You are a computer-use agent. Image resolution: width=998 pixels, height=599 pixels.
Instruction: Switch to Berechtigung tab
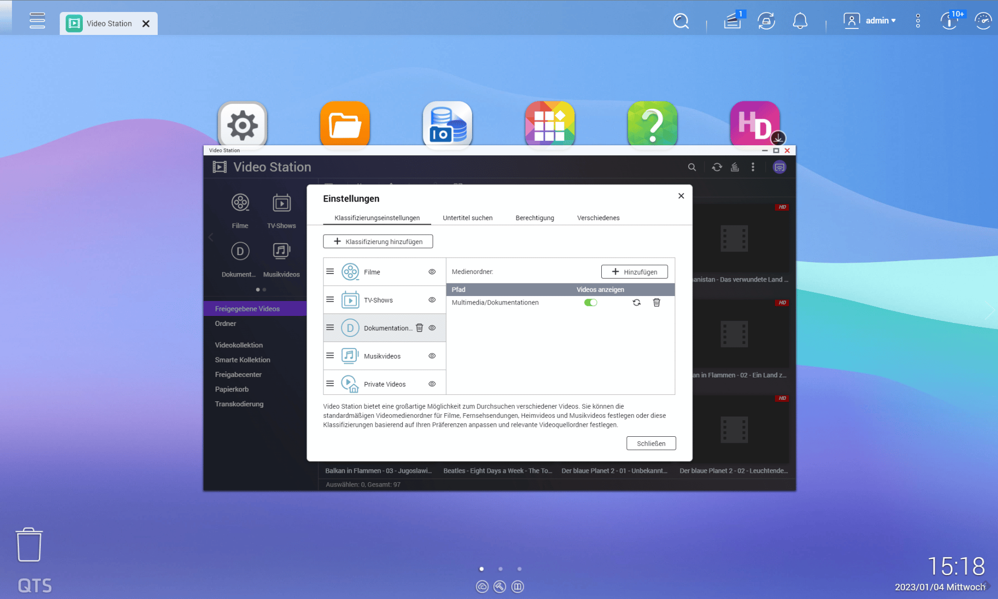point(534,218)
